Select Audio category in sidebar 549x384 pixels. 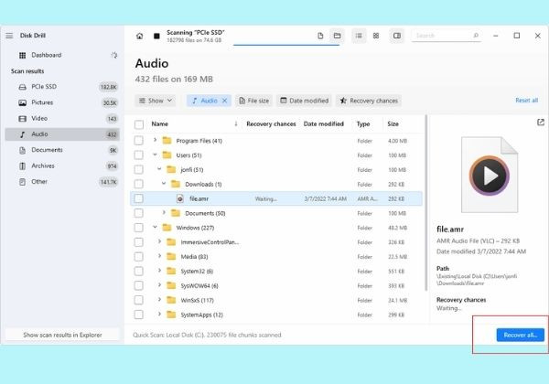pos(62,134)
